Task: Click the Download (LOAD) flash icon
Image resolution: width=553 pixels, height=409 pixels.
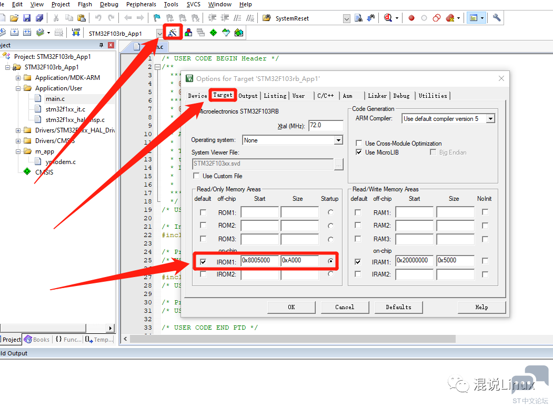Action: tap(76, 33)
